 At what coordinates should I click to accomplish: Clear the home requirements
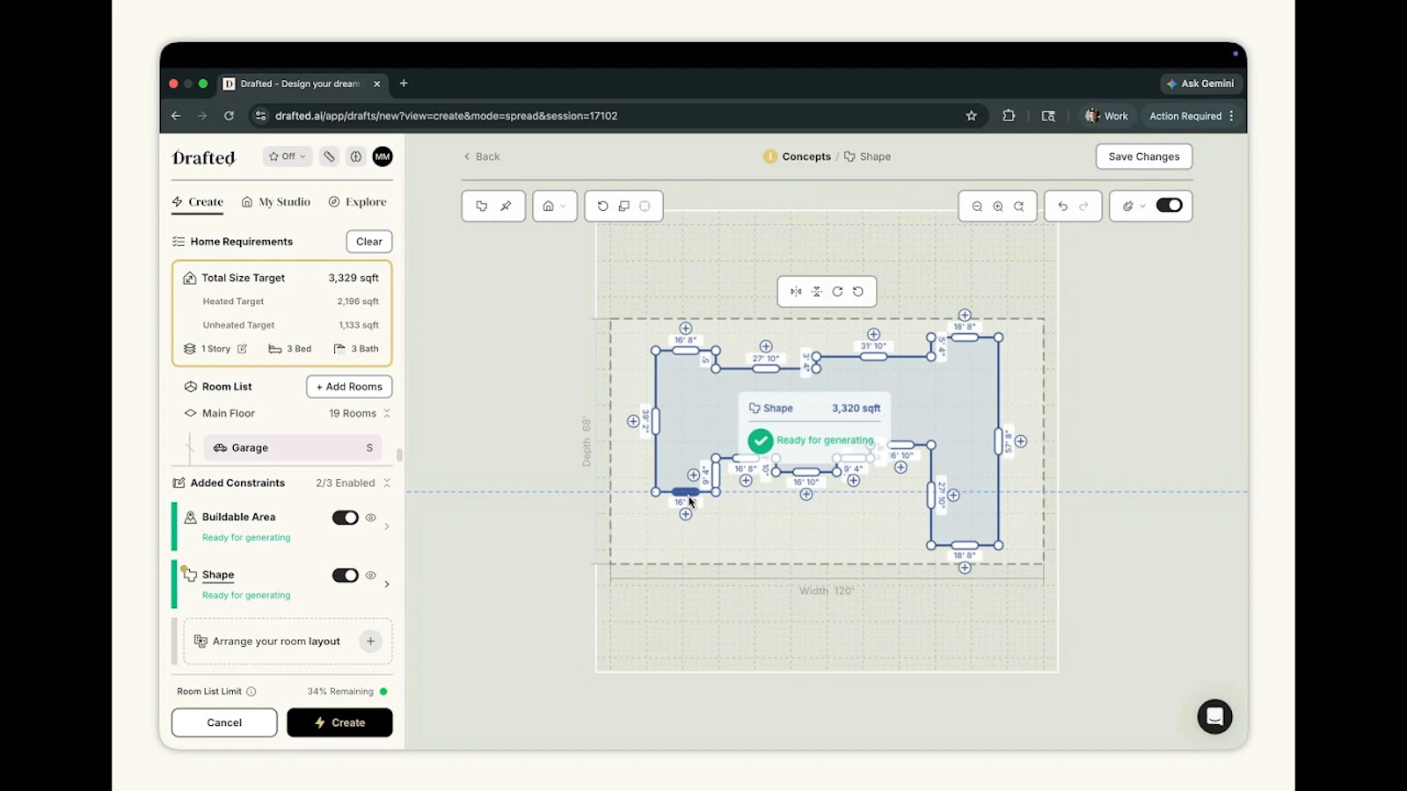[x=369, y=242]
